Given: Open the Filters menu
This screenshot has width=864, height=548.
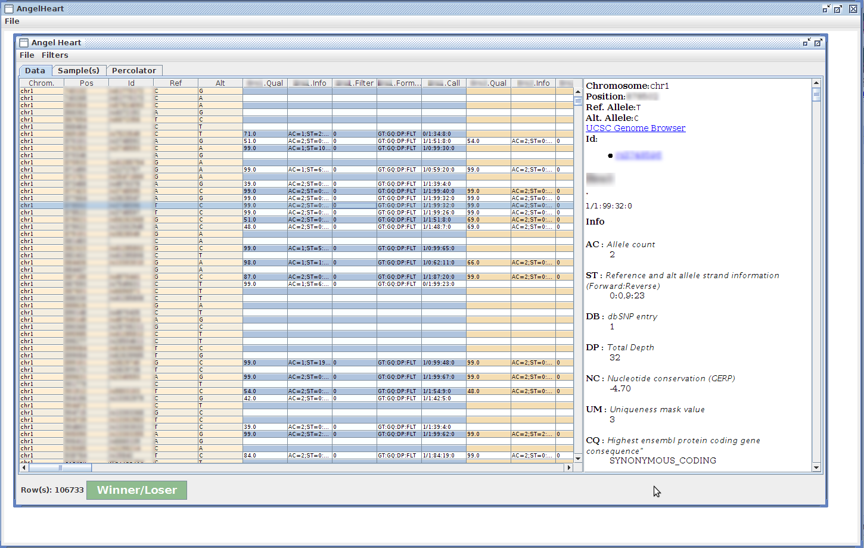Looking at the screenshot, I should click(x=55, y=55).
